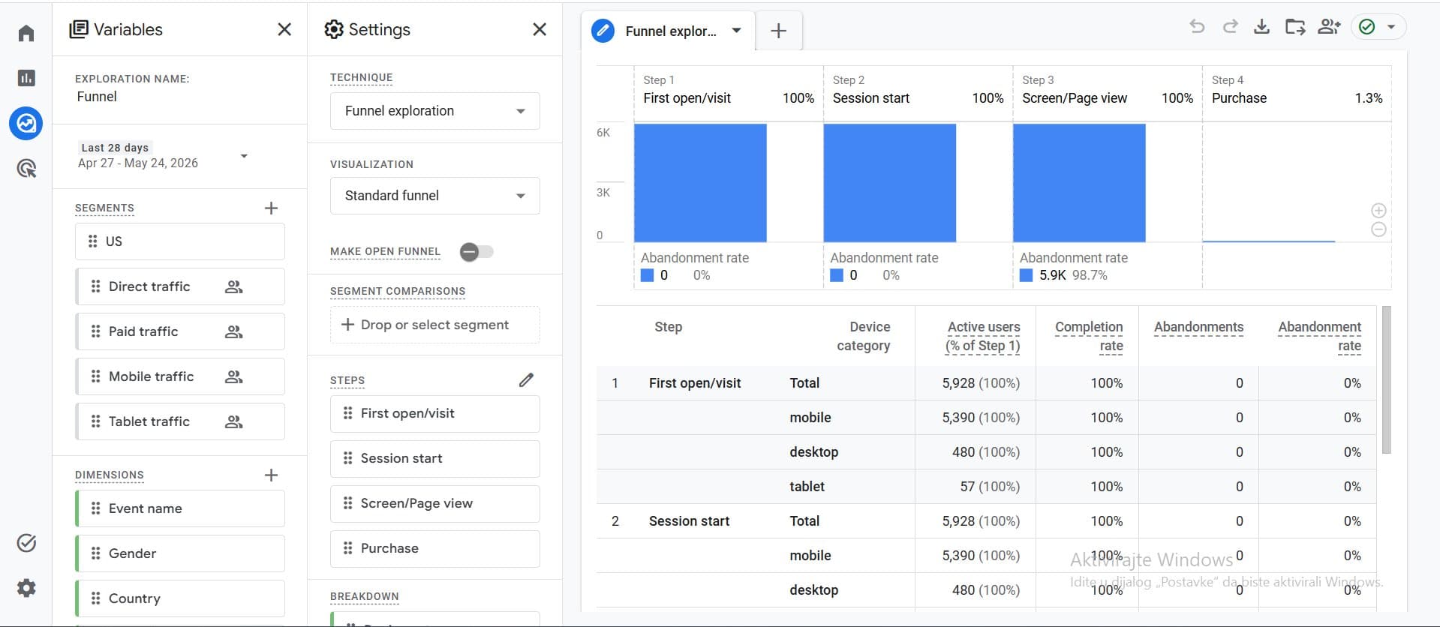Viewport: 1440px width, 627px height.
Task: Click the redo arrow icon
Action: [x=1230, y=27]
